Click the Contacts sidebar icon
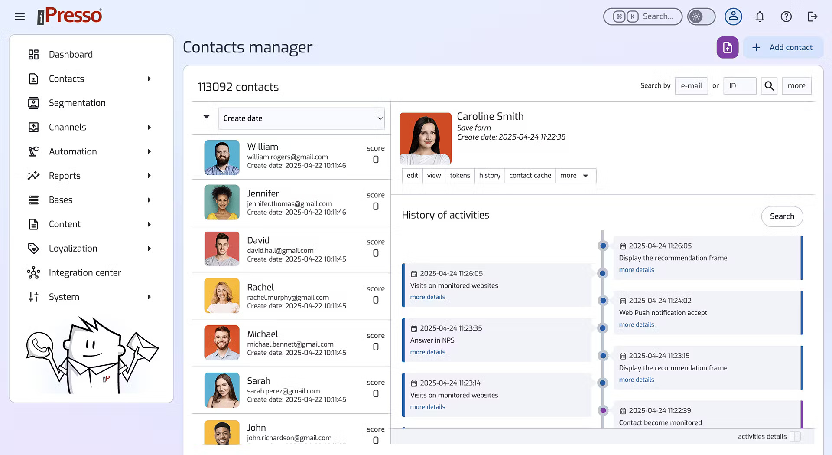Viewport: 832px width, 455px height. pyautogui.click(x=33, y=79)
